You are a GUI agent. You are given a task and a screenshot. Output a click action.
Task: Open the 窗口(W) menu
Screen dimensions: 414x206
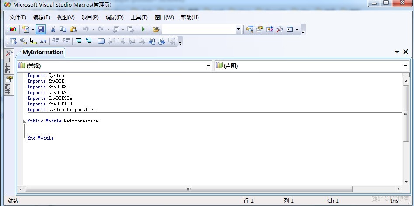164,17
